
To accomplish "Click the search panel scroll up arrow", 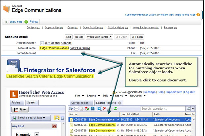I will (x=63, y=124).
